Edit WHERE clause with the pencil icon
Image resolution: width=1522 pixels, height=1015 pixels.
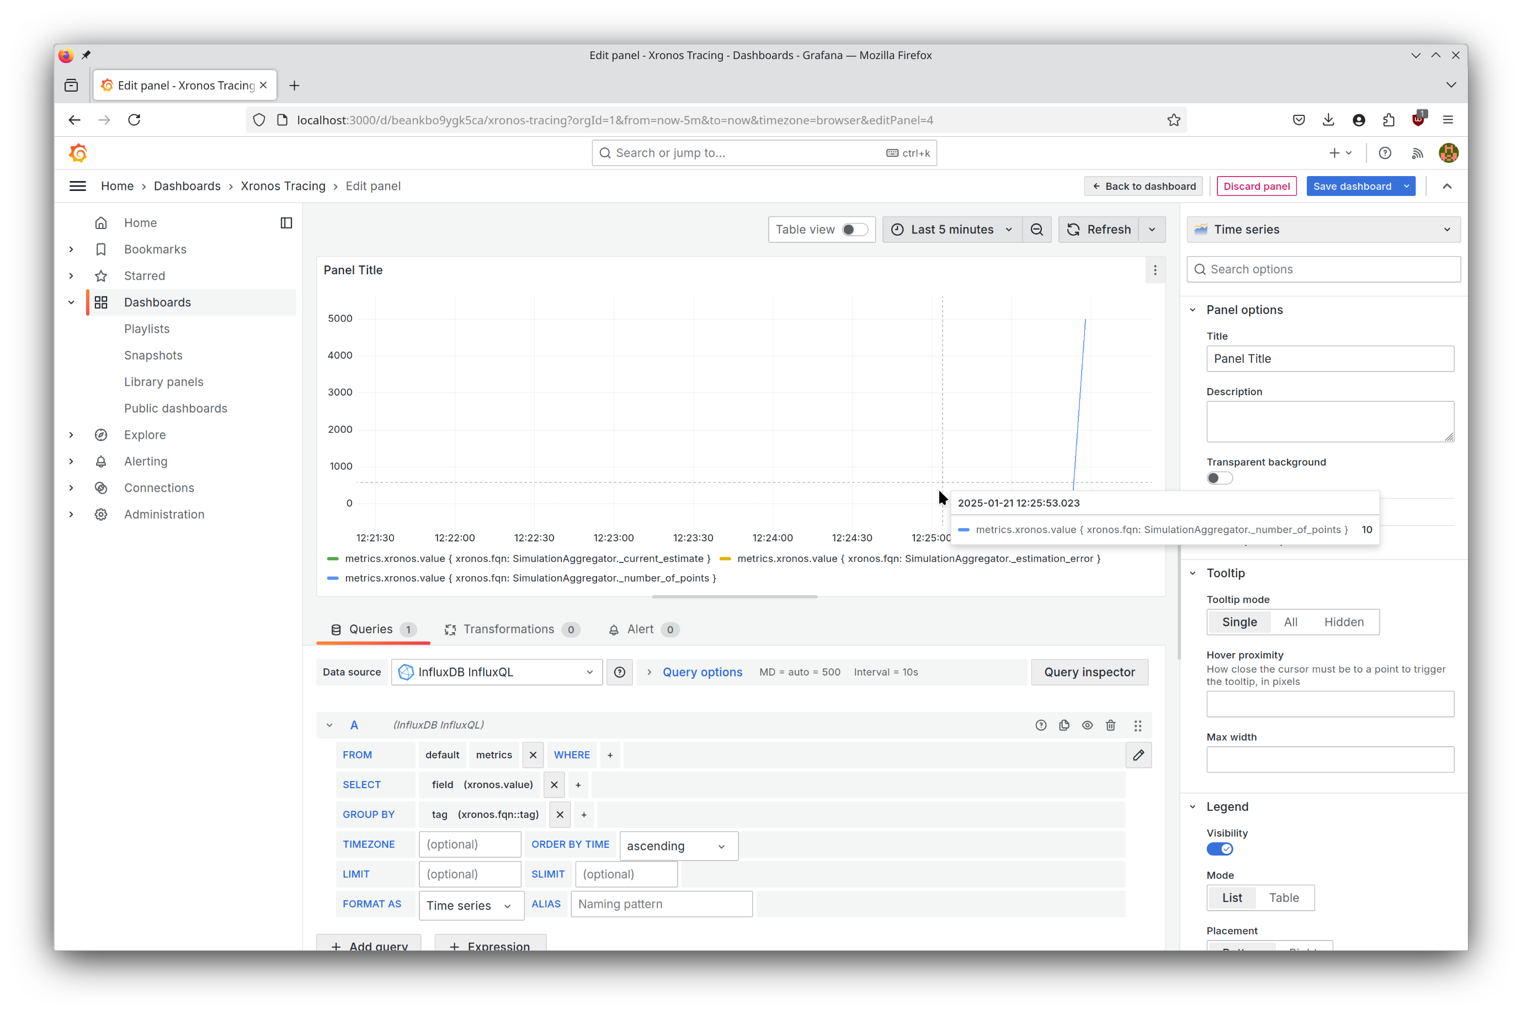point(1138,755)
